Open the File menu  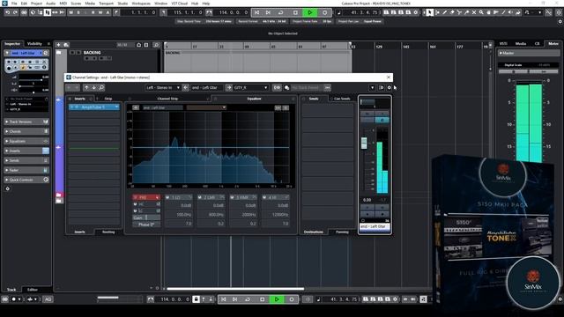click(x=14, y=4)
